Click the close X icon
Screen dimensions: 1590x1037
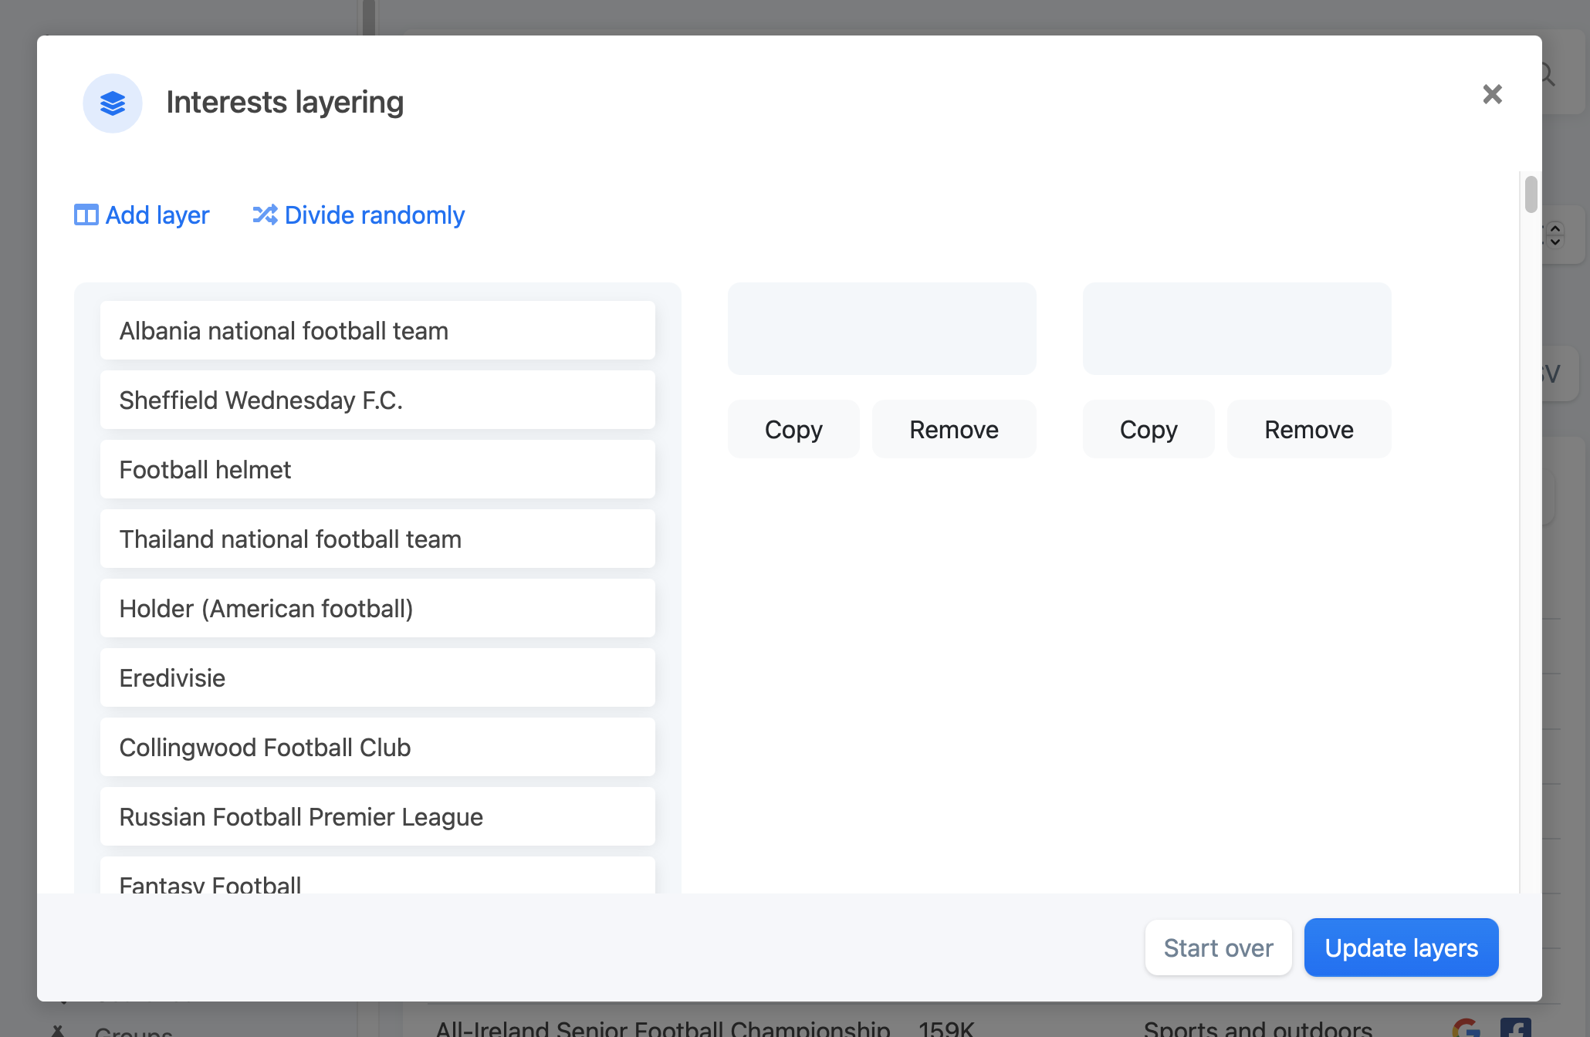click(x=1494, y=94)
